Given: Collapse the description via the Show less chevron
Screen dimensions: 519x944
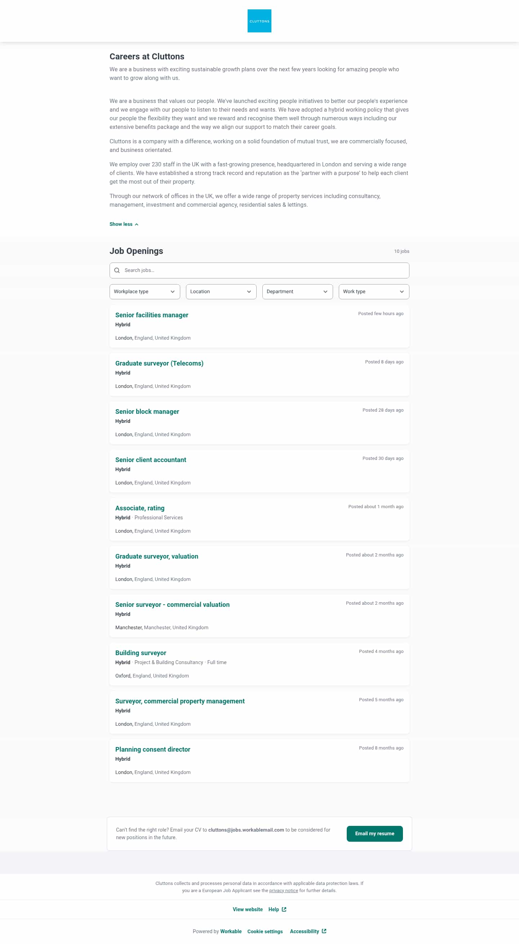Looking at the screenshot, I should coord(136,224).
